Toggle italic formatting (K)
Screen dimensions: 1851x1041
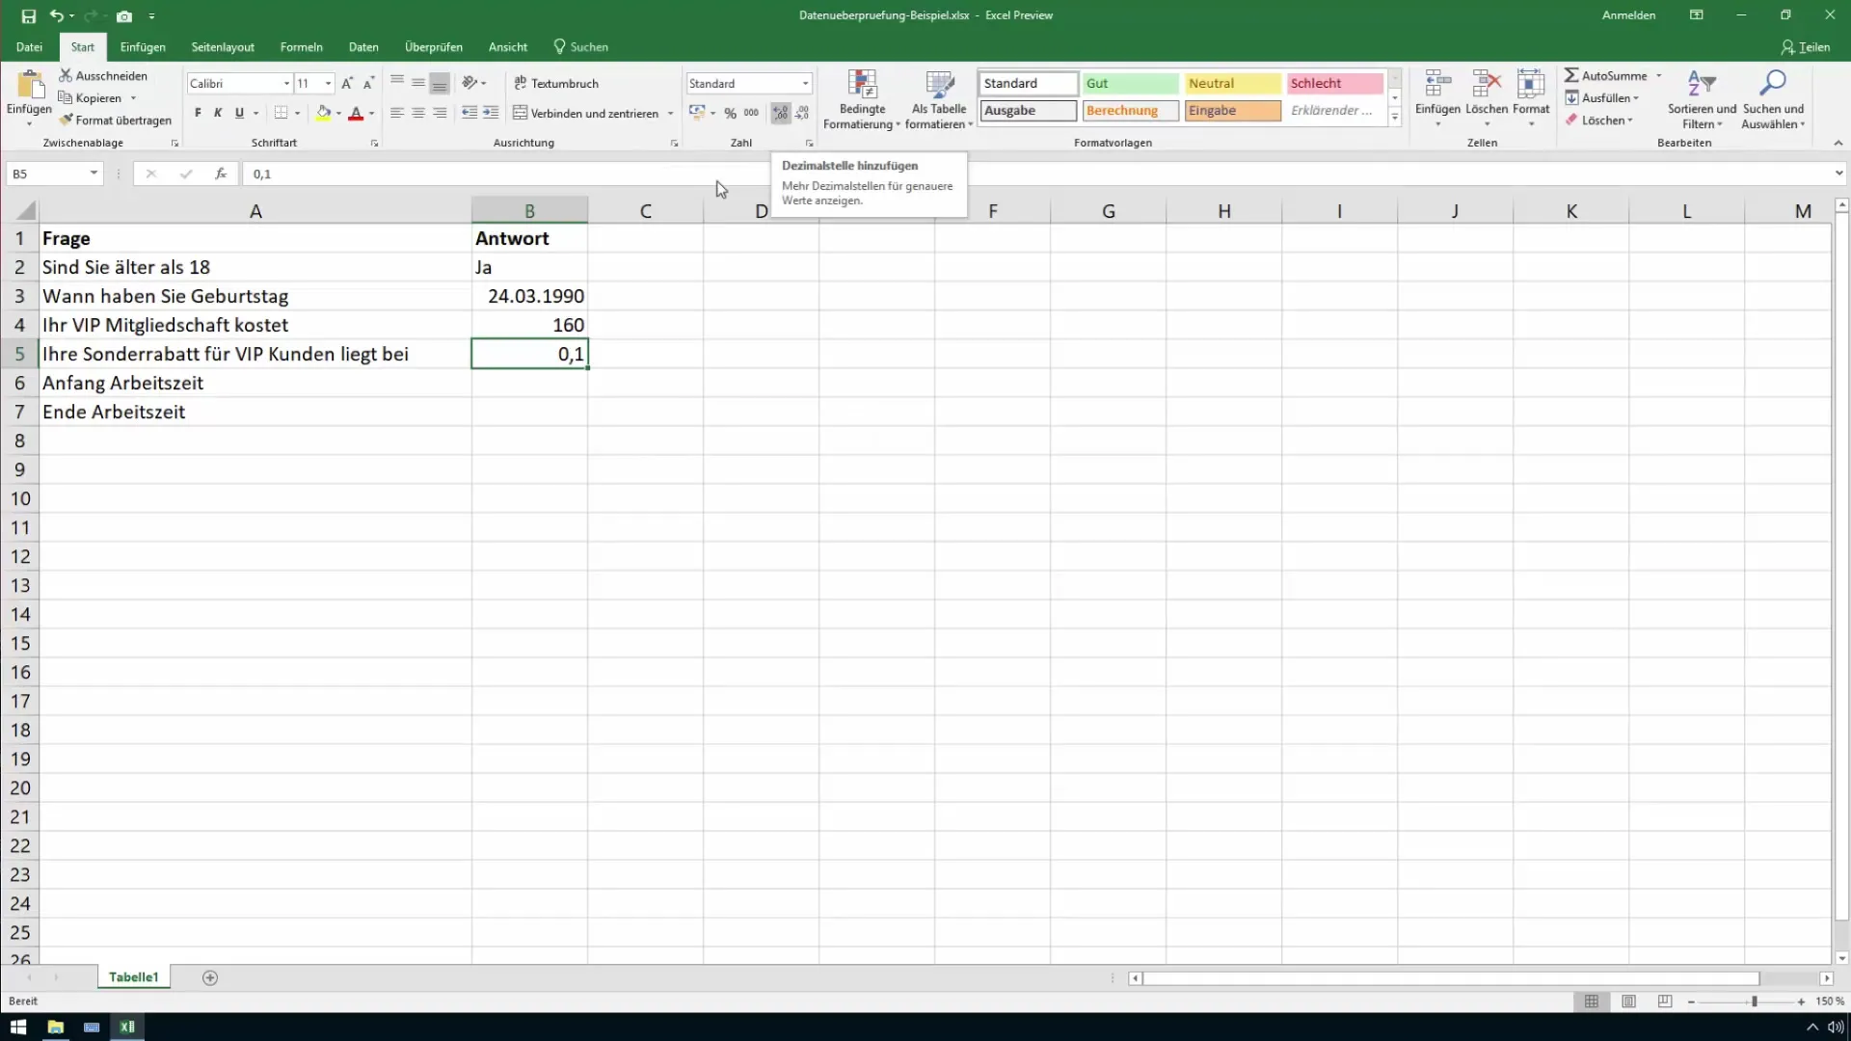point(218,113)
